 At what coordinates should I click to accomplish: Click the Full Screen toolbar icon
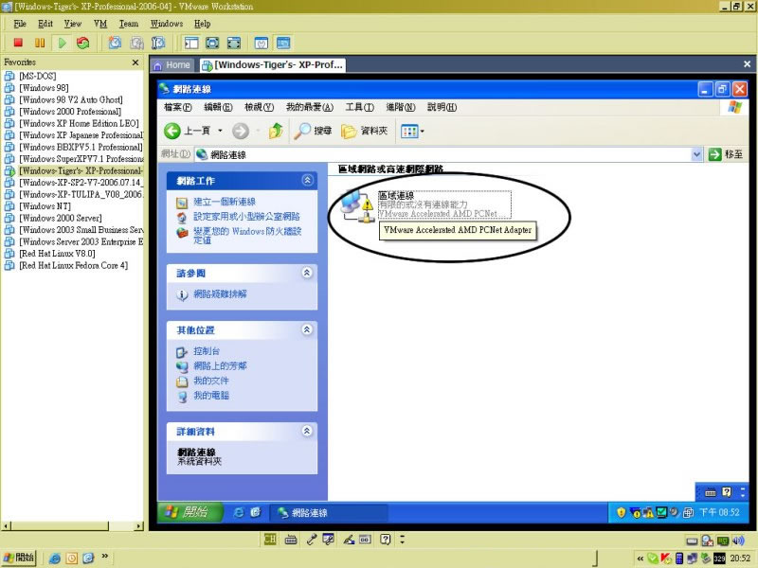212,43
